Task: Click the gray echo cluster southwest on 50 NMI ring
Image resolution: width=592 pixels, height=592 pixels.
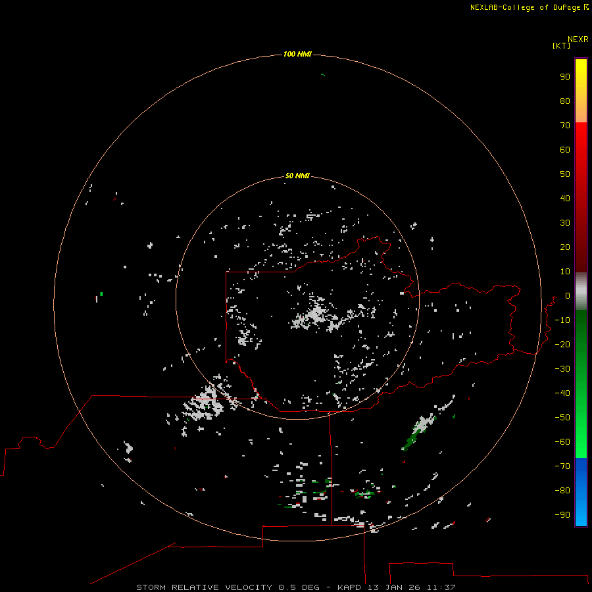Action: tap(205, 404)
